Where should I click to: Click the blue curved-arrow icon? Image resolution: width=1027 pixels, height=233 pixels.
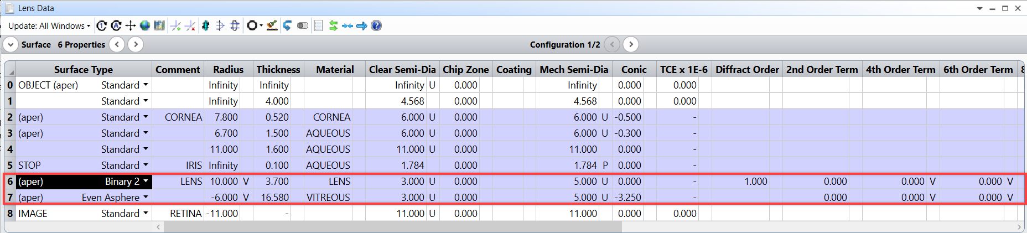[x=287, y=25]
